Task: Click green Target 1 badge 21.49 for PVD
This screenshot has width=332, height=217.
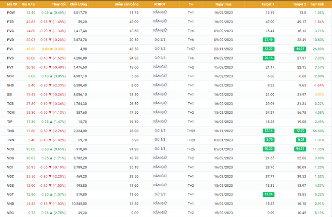Action: pos(268,40)
